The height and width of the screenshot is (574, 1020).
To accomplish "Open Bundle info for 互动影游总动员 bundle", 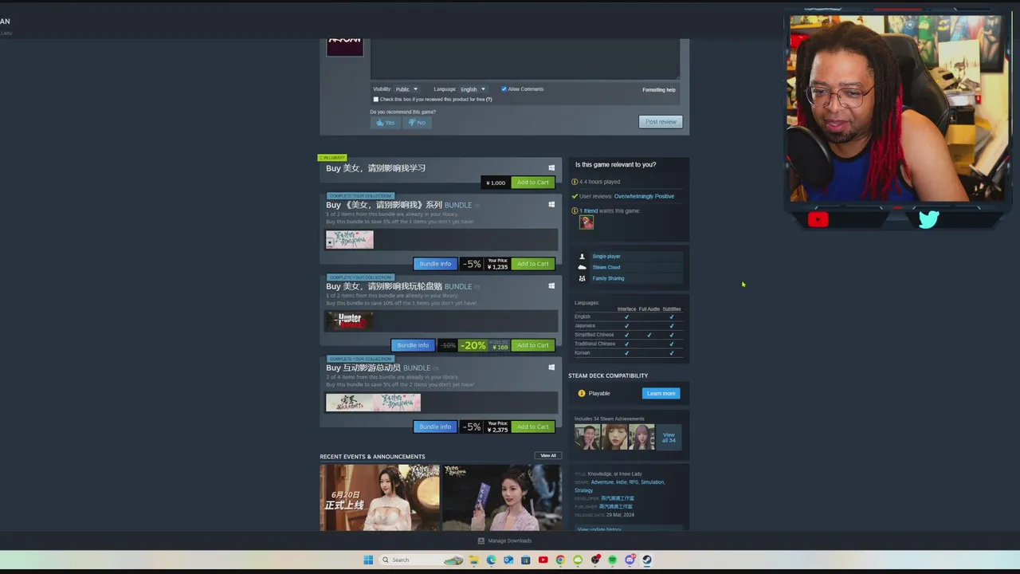I will click(435, 427).
